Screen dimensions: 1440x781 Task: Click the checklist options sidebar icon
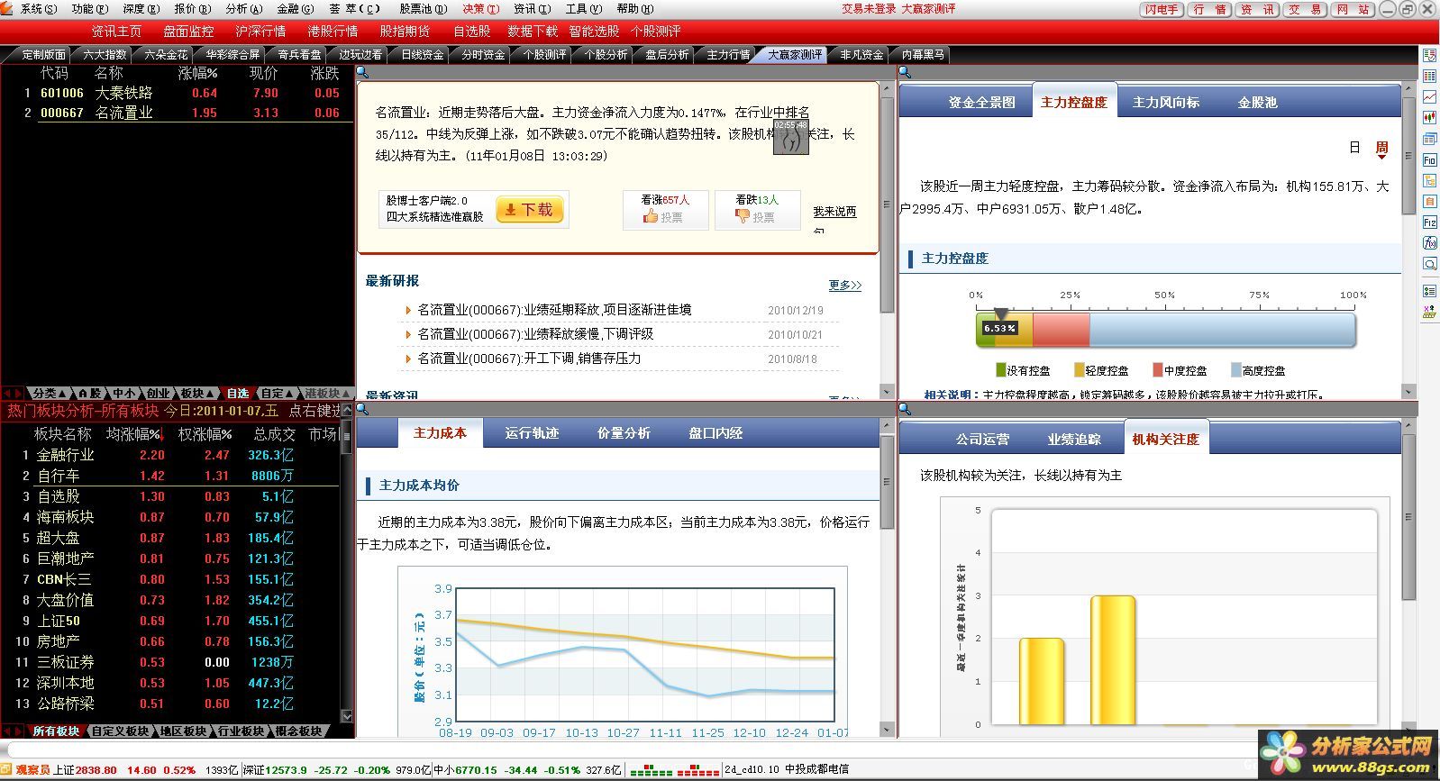pyautogui.click(x=1430, y=291)
